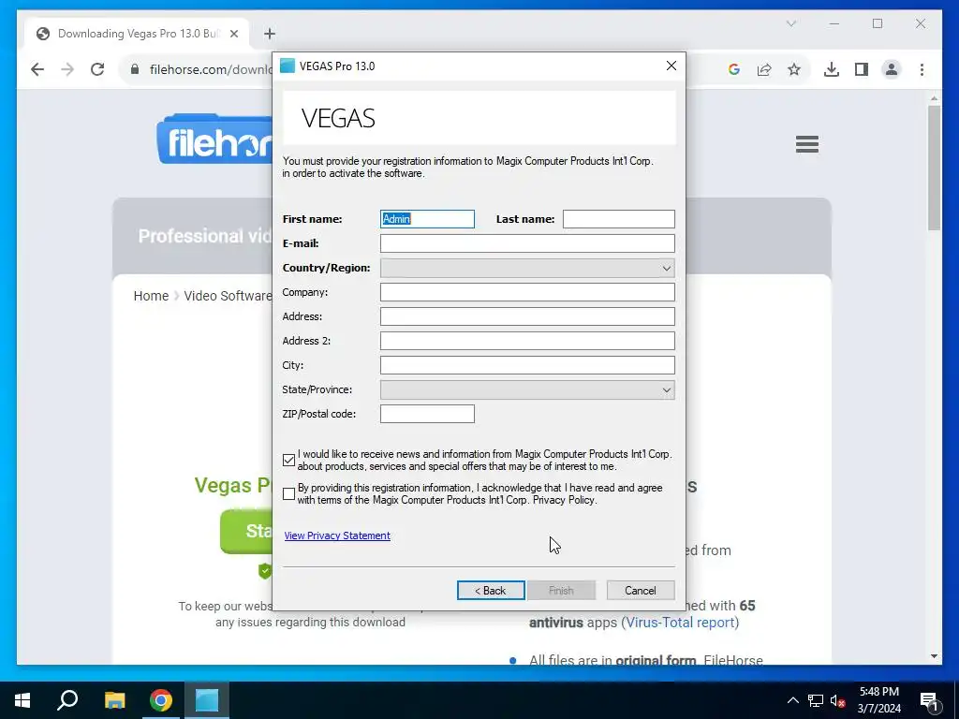
Task: Click the share page icon
Action: coord(764,69)
